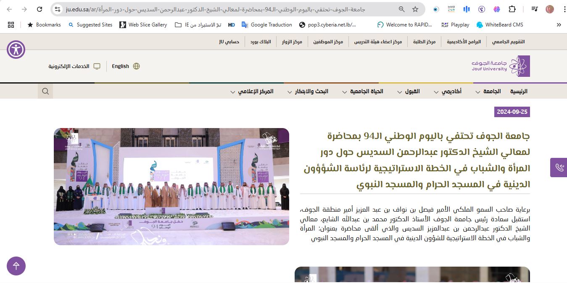The height and width of the screenshot is (283, 567).
Task: Open the Chrome extensions puzzle icon
Action: tap(512, 9)
